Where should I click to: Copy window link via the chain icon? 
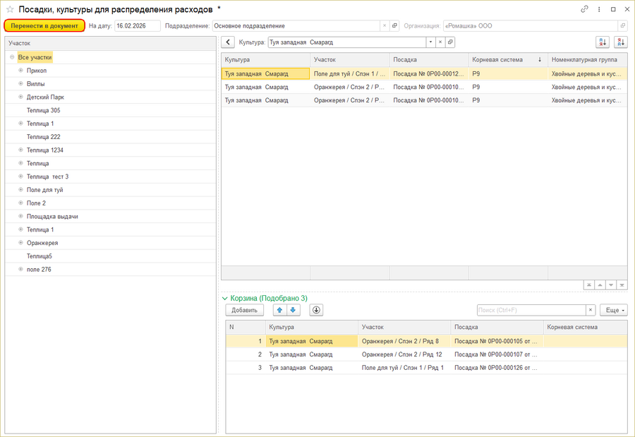584,9
